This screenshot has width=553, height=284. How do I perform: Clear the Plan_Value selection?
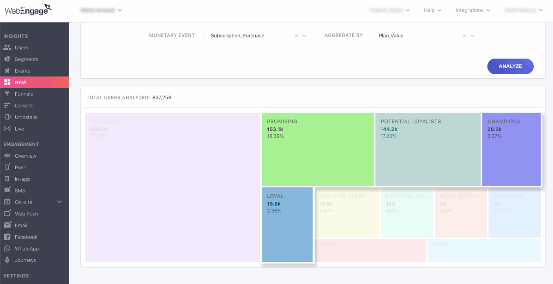464,35
